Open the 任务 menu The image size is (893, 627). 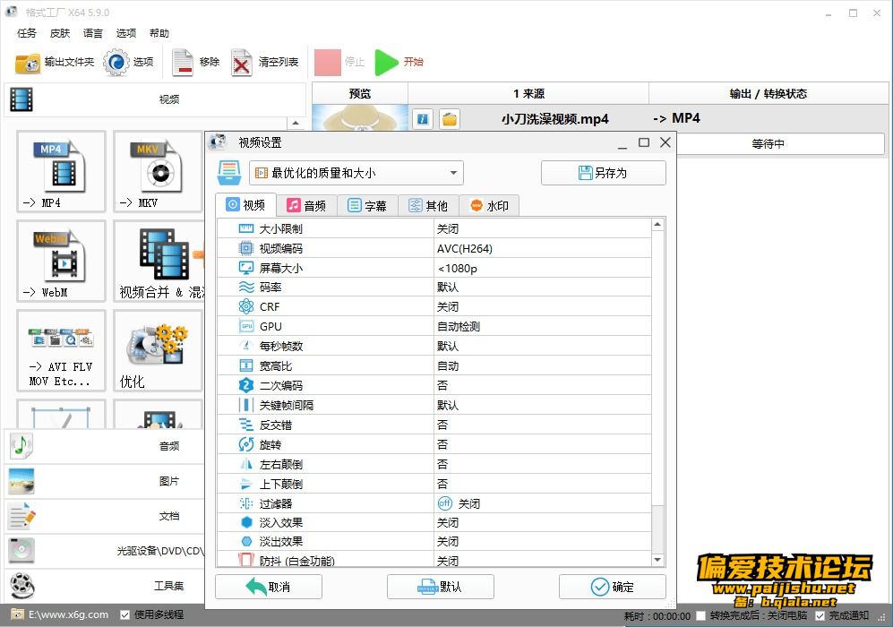point(27,33)
